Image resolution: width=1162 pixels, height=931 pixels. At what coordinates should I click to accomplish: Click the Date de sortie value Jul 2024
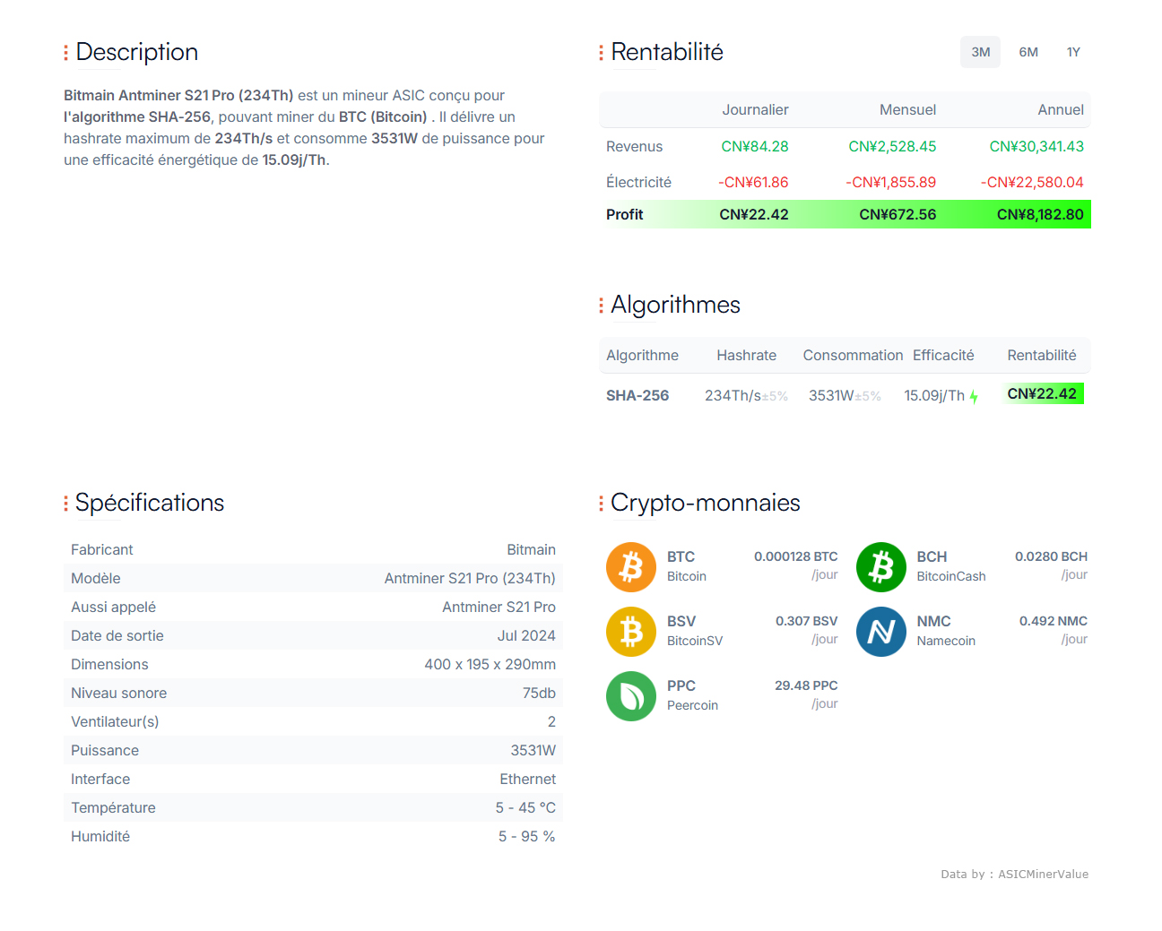[526, 635]
